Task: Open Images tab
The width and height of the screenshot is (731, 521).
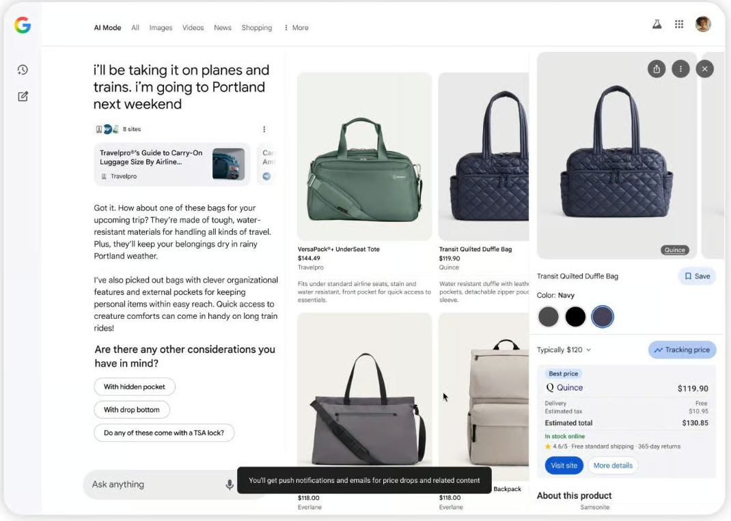Action: (161, 28)
